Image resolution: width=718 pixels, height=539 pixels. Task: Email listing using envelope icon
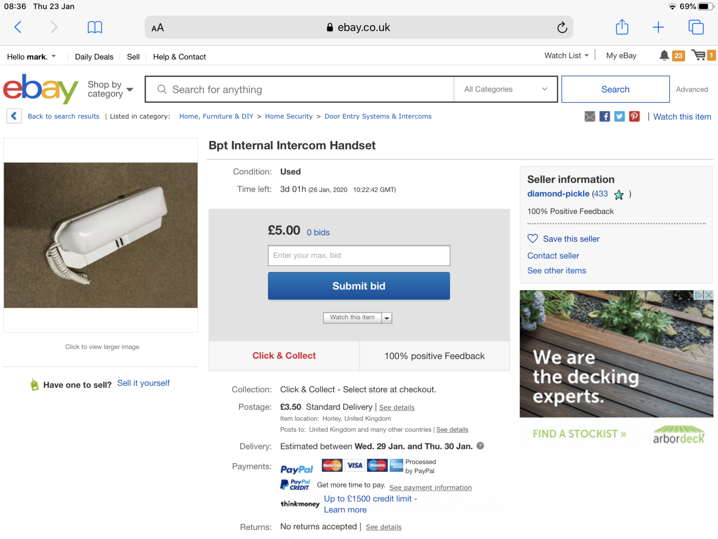(590, 117)
